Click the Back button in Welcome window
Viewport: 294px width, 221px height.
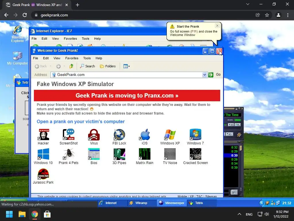coord(41,66)
